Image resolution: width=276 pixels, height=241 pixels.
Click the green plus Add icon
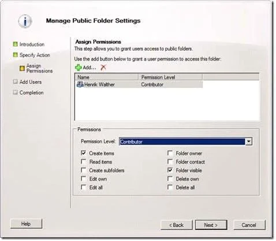tap(78, 68)
